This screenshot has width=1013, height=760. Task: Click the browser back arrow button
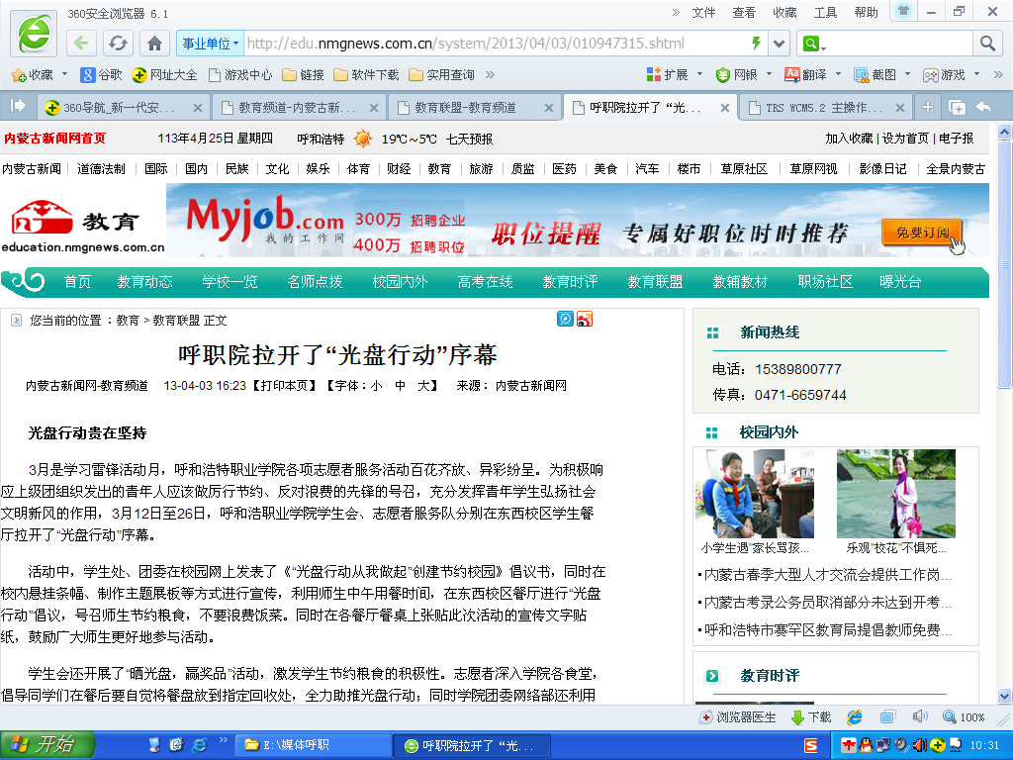(x=82, y=44)
